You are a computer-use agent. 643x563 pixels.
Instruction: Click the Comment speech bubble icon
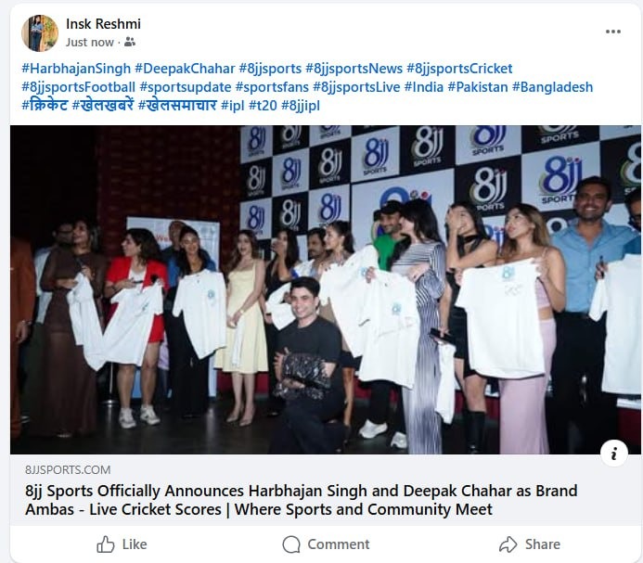(291, 544)
